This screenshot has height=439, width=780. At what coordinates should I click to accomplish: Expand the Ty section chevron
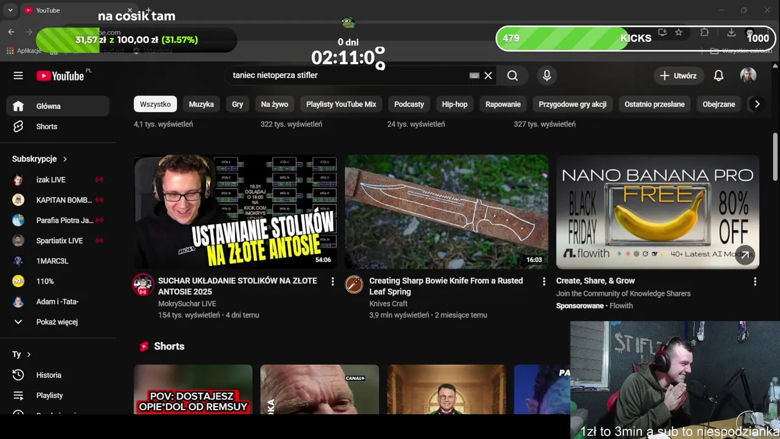click(x=28, y=354)
